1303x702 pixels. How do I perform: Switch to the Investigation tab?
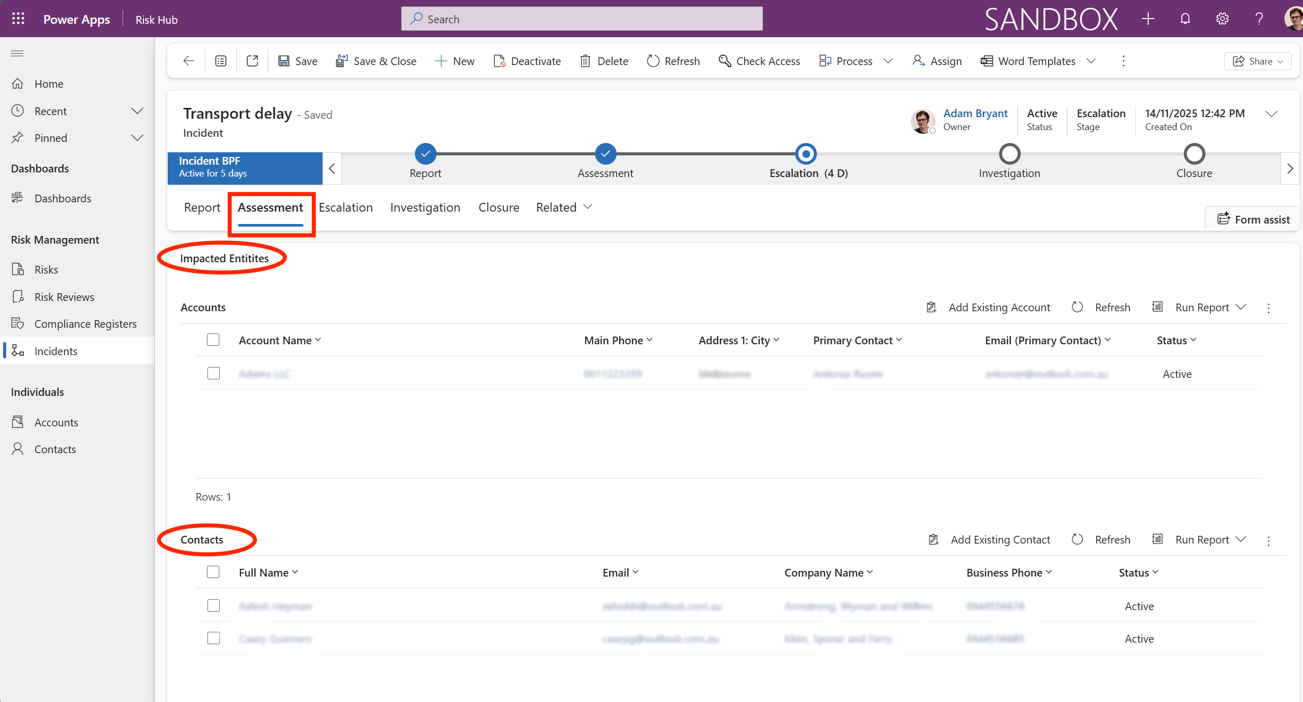coord(425,207)
